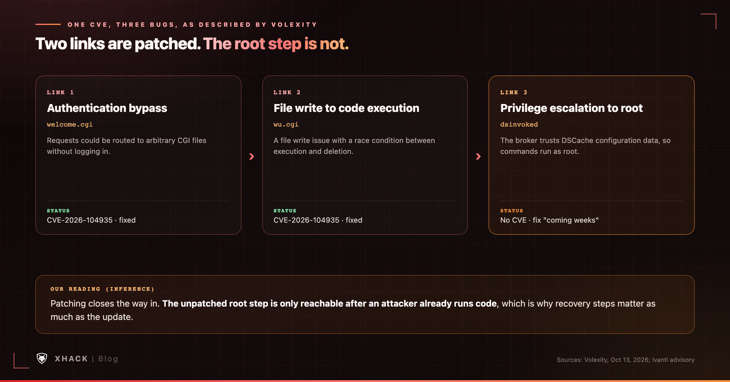Click the XHACK fox shield logo
Viewport: 730px width, 382px height.
(x=42, y=359)
